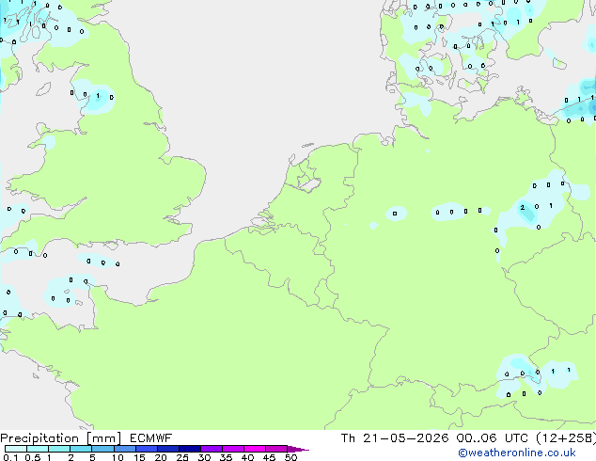The height and width of the screenshot is (461, 596).
Task: Click the '0.5' legend scale label
Action: pyautogui.click(x=32, y=457)
